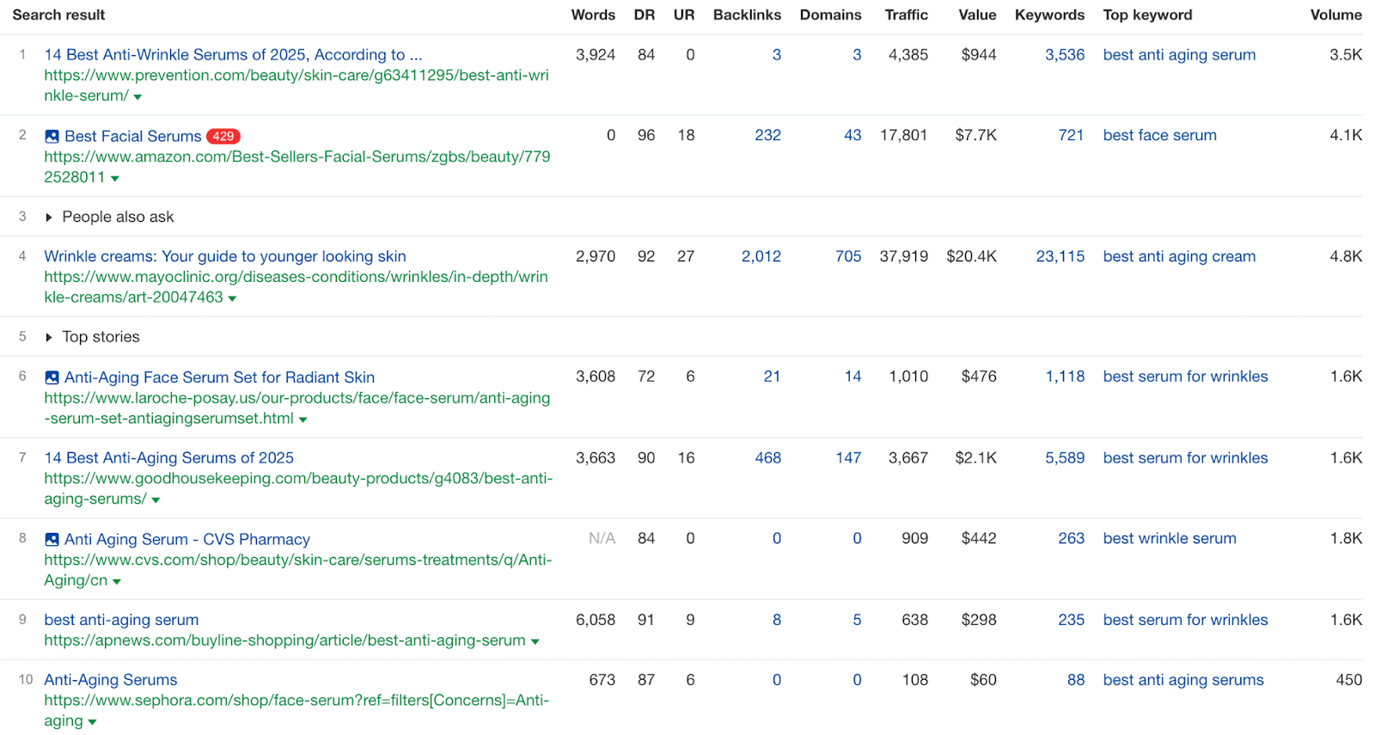Open the goodhousekeeping.com URL dropdown arrow

(x=156, y=500)
